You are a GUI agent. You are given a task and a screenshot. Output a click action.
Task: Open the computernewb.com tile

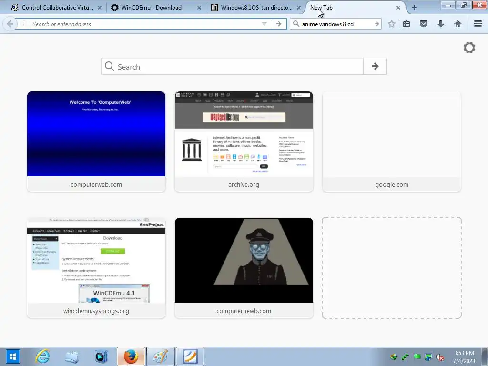point(244,268)
